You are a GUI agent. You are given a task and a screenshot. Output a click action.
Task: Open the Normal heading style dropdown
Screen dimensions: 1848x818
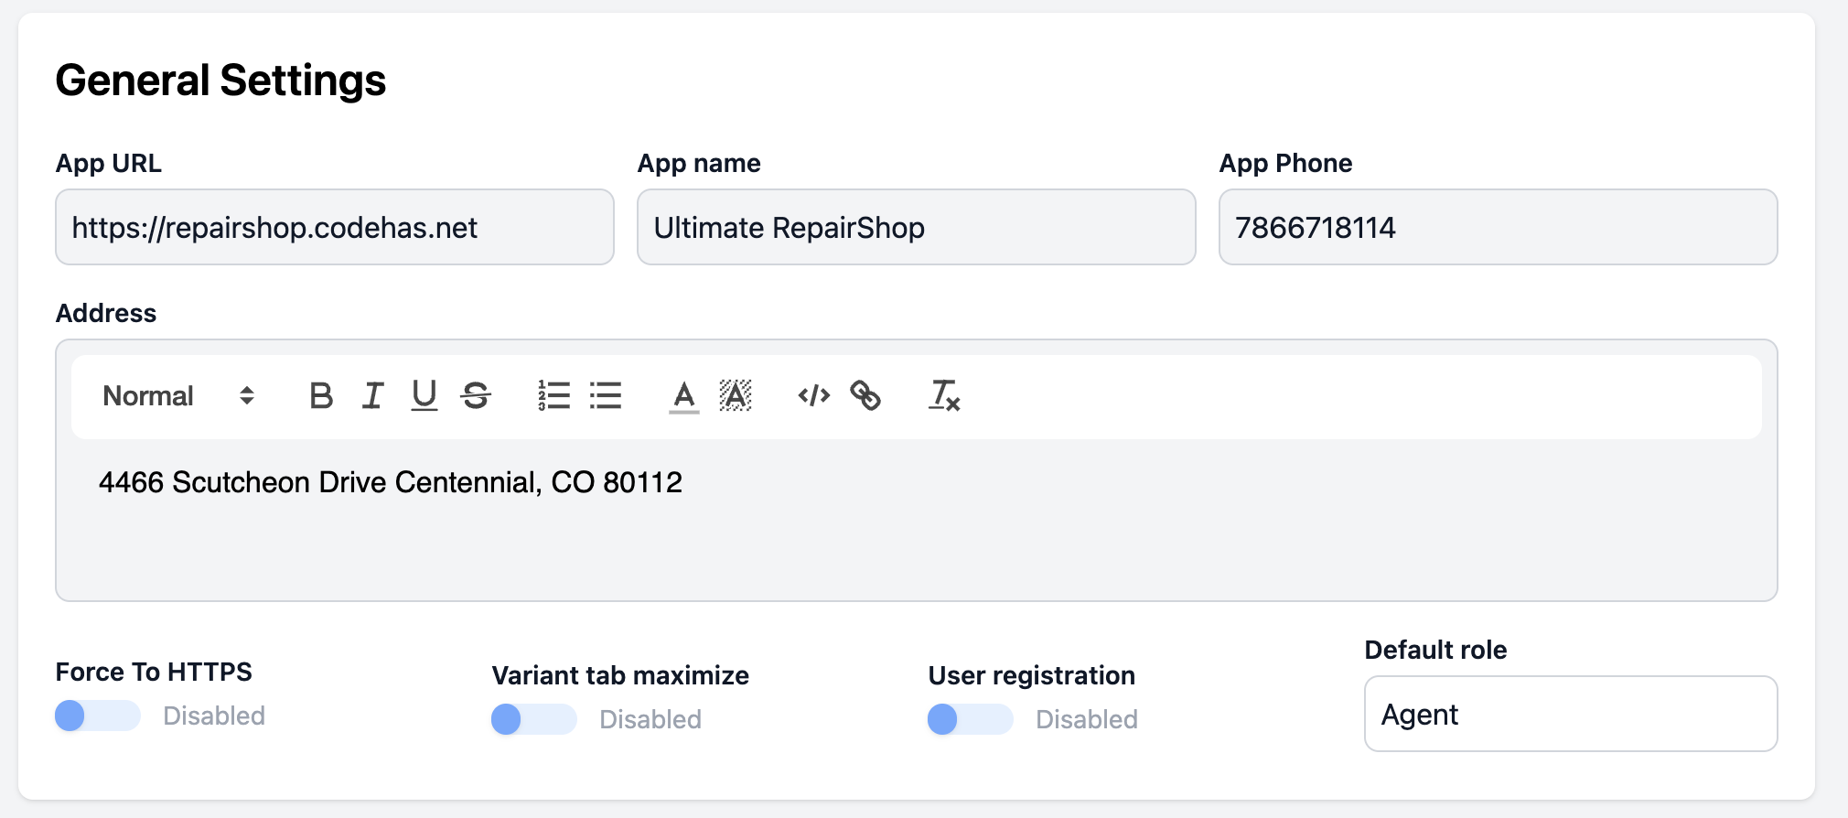click(x=178, y=396)
